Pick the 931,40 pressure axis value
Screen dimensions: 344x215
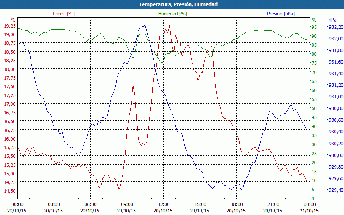(335, 74)
